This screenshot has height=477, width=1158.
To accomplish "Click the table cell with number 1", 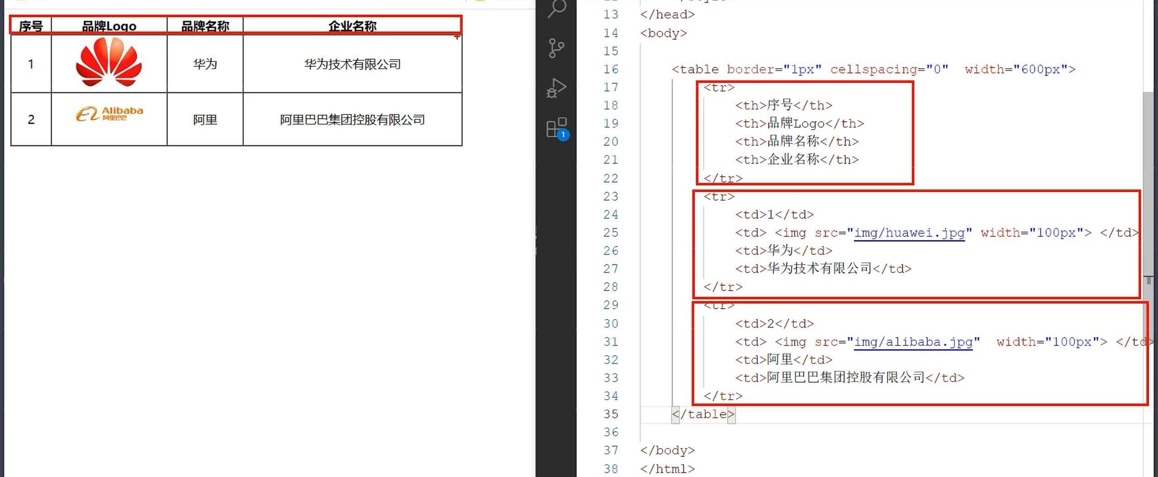I will pos(31,64).
